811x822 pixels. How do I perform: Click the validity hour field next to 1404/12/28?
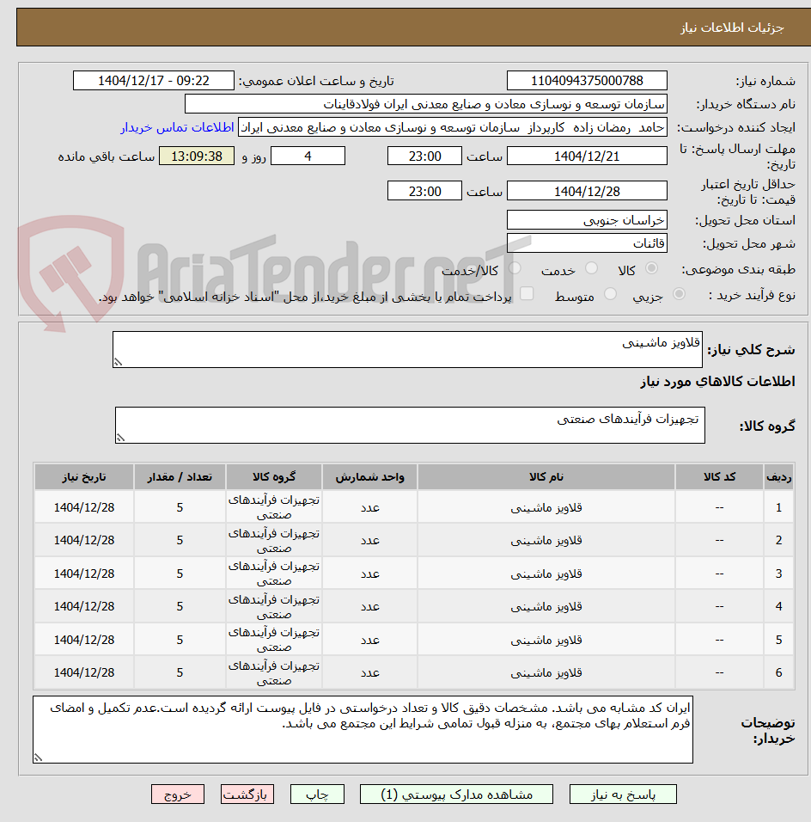tap(424, 191)
